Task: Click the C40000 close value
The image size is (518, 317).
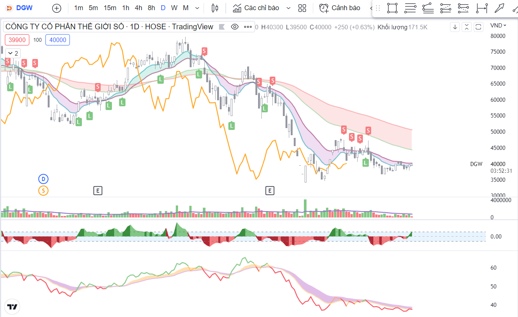Action: (x=320, y=27)
